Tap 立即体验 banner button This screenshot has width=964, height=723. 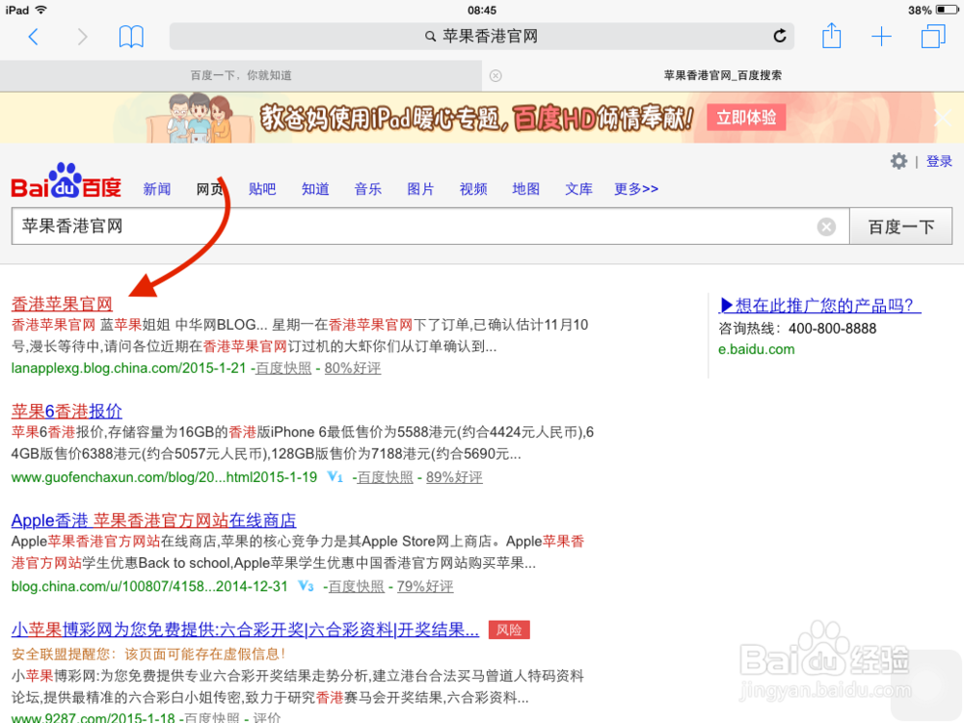746,117
